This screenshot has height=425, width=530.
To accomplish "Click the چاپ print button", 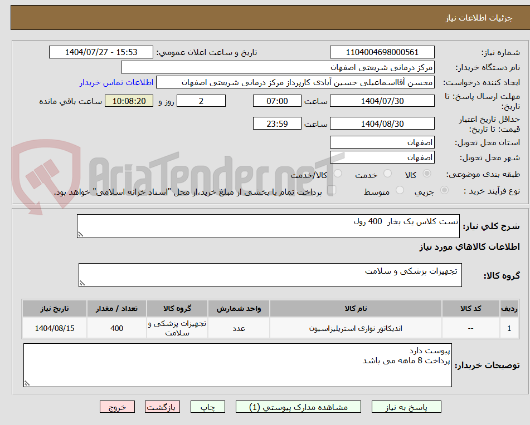I will tap(207, 407).
